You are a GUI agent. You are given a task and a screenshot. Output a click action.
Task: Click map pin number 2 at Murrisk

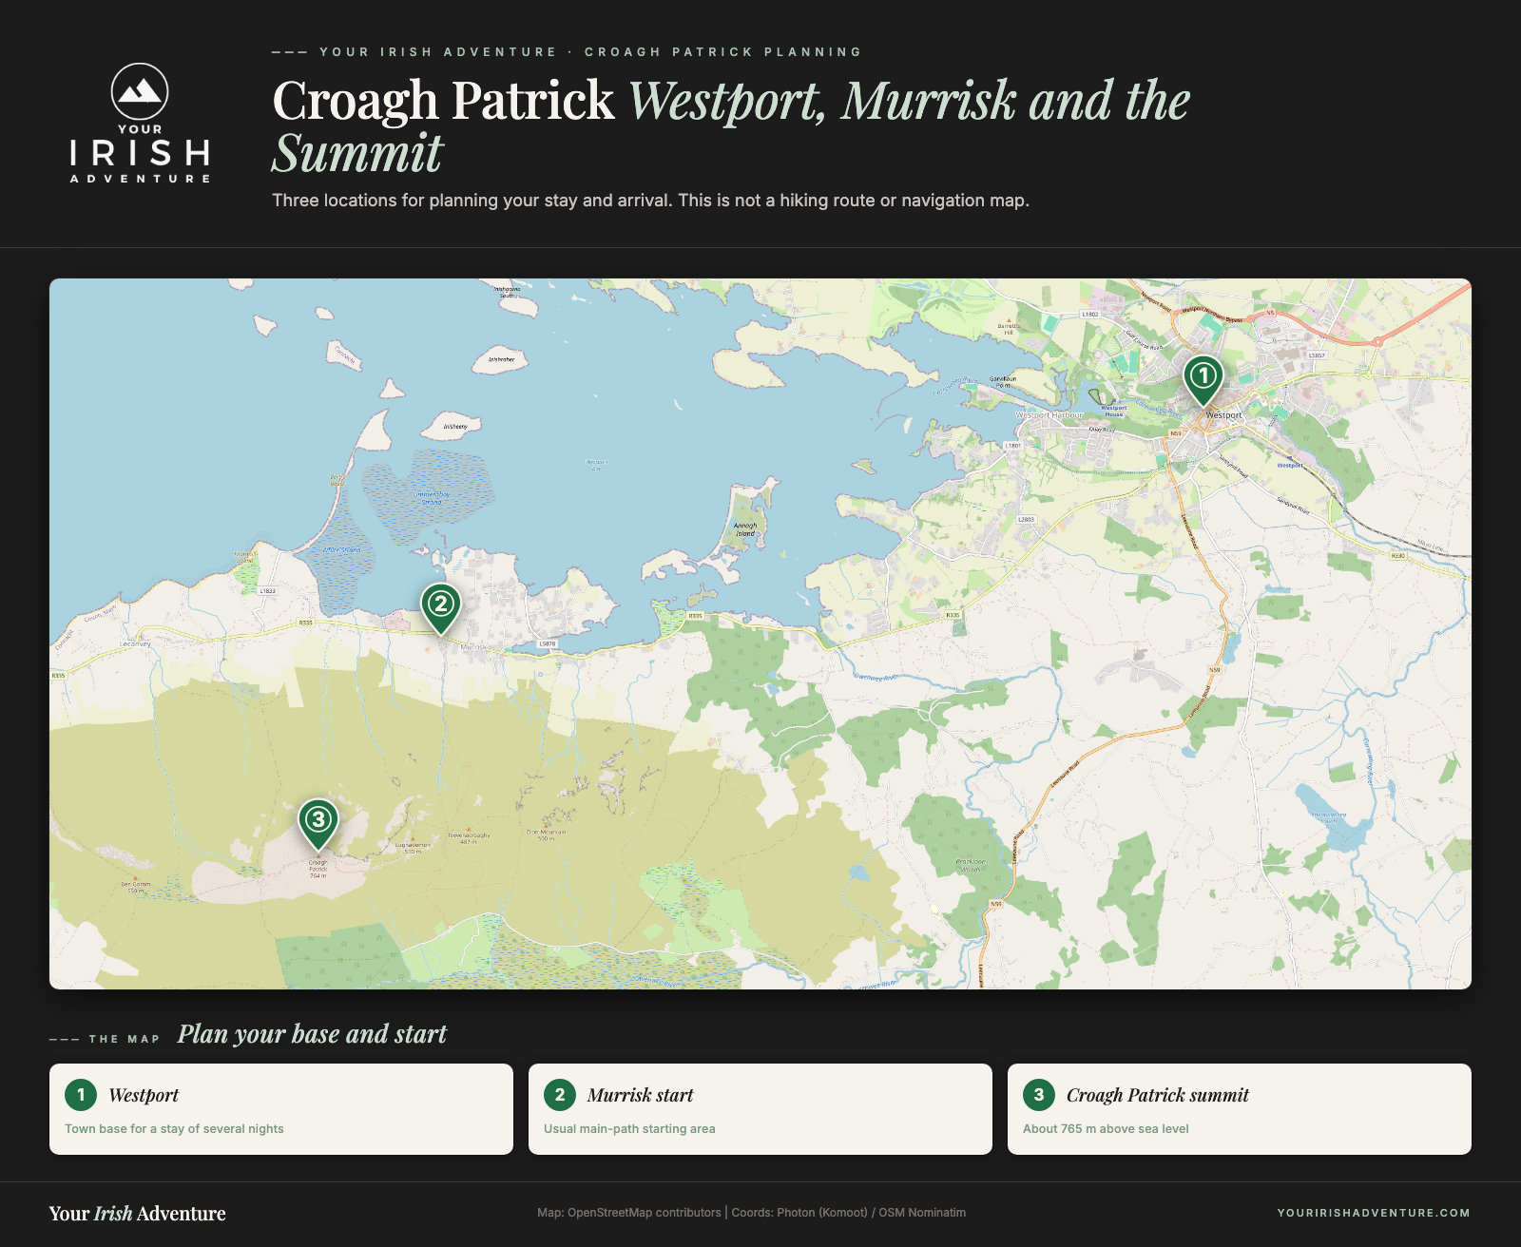(x=441, y=607)
